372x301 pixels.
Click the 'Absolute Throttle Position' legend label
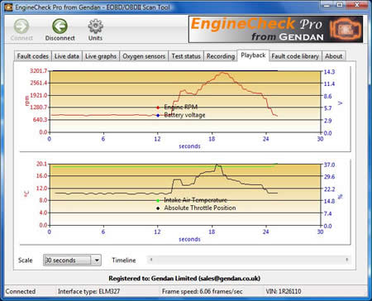coord(200,208)
